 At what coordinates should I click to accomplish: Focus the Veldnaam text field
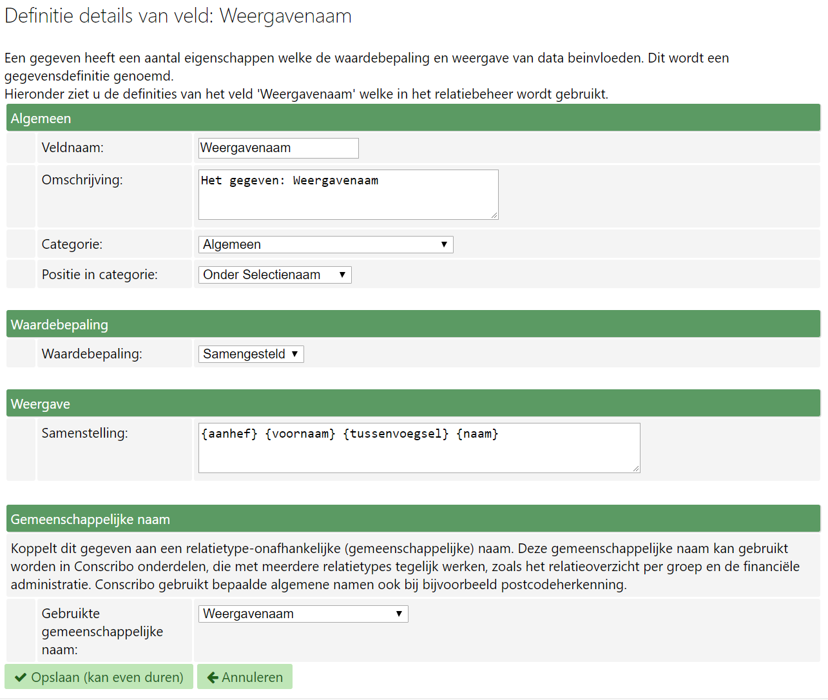[x=278, y=148]
